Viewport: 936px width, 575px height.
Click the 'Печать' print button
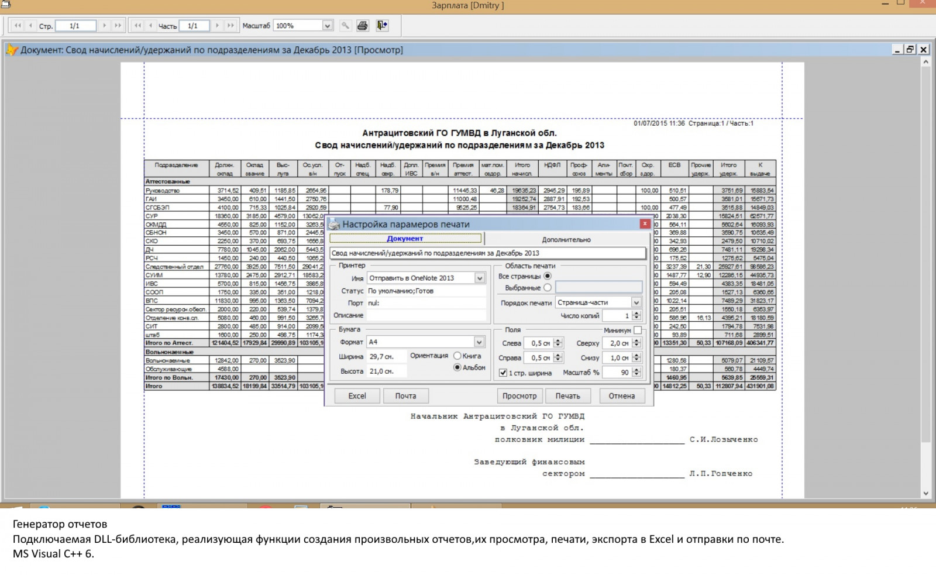click(x=567, y=396)
